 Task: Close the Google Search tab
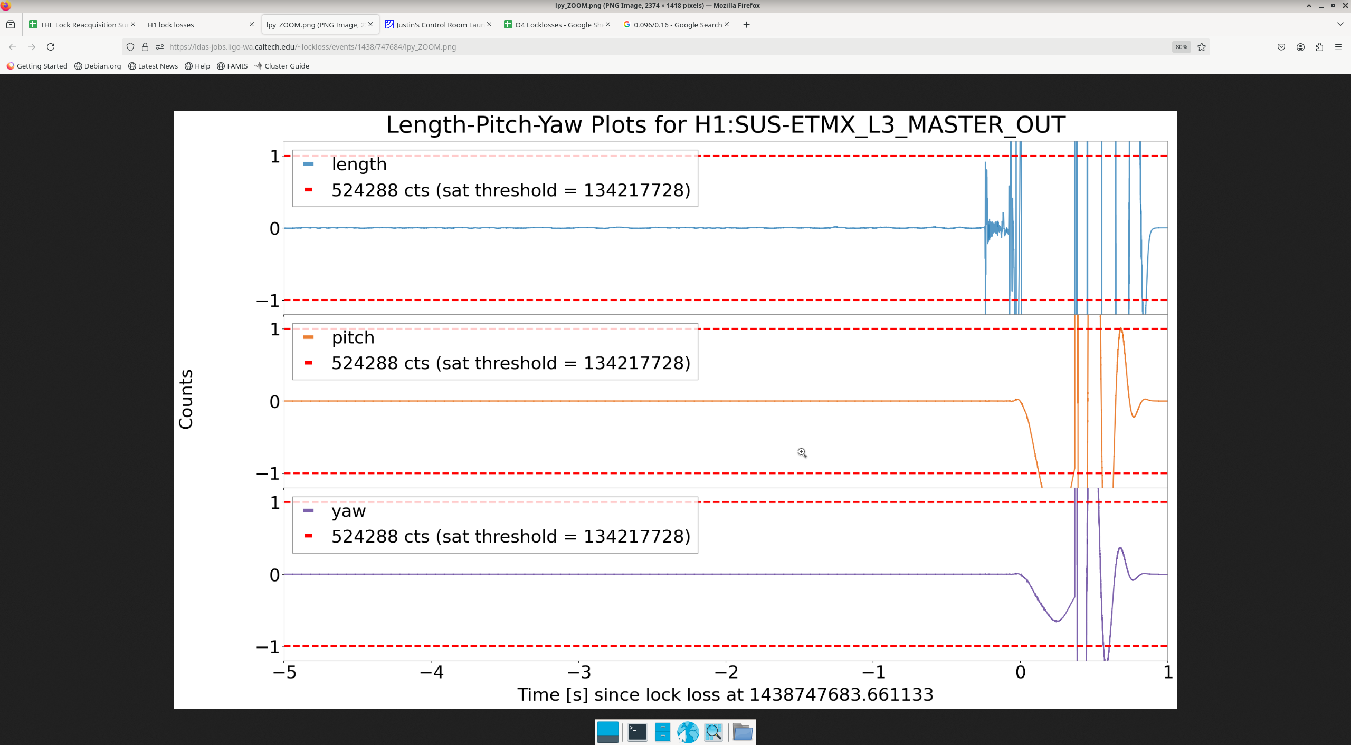tap(727, 24)
